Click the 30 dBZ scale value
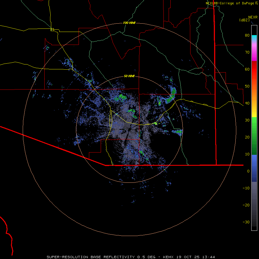The width and height of the screenshot is (259, 259). pyautogui.click(x=247, y=120)
